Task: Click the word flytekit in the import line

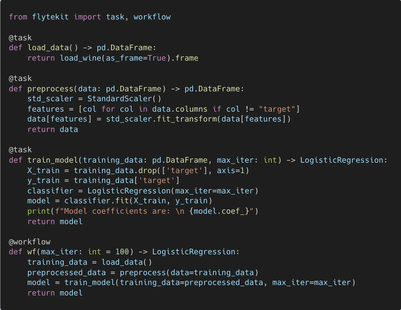Action: click(50, 17)
